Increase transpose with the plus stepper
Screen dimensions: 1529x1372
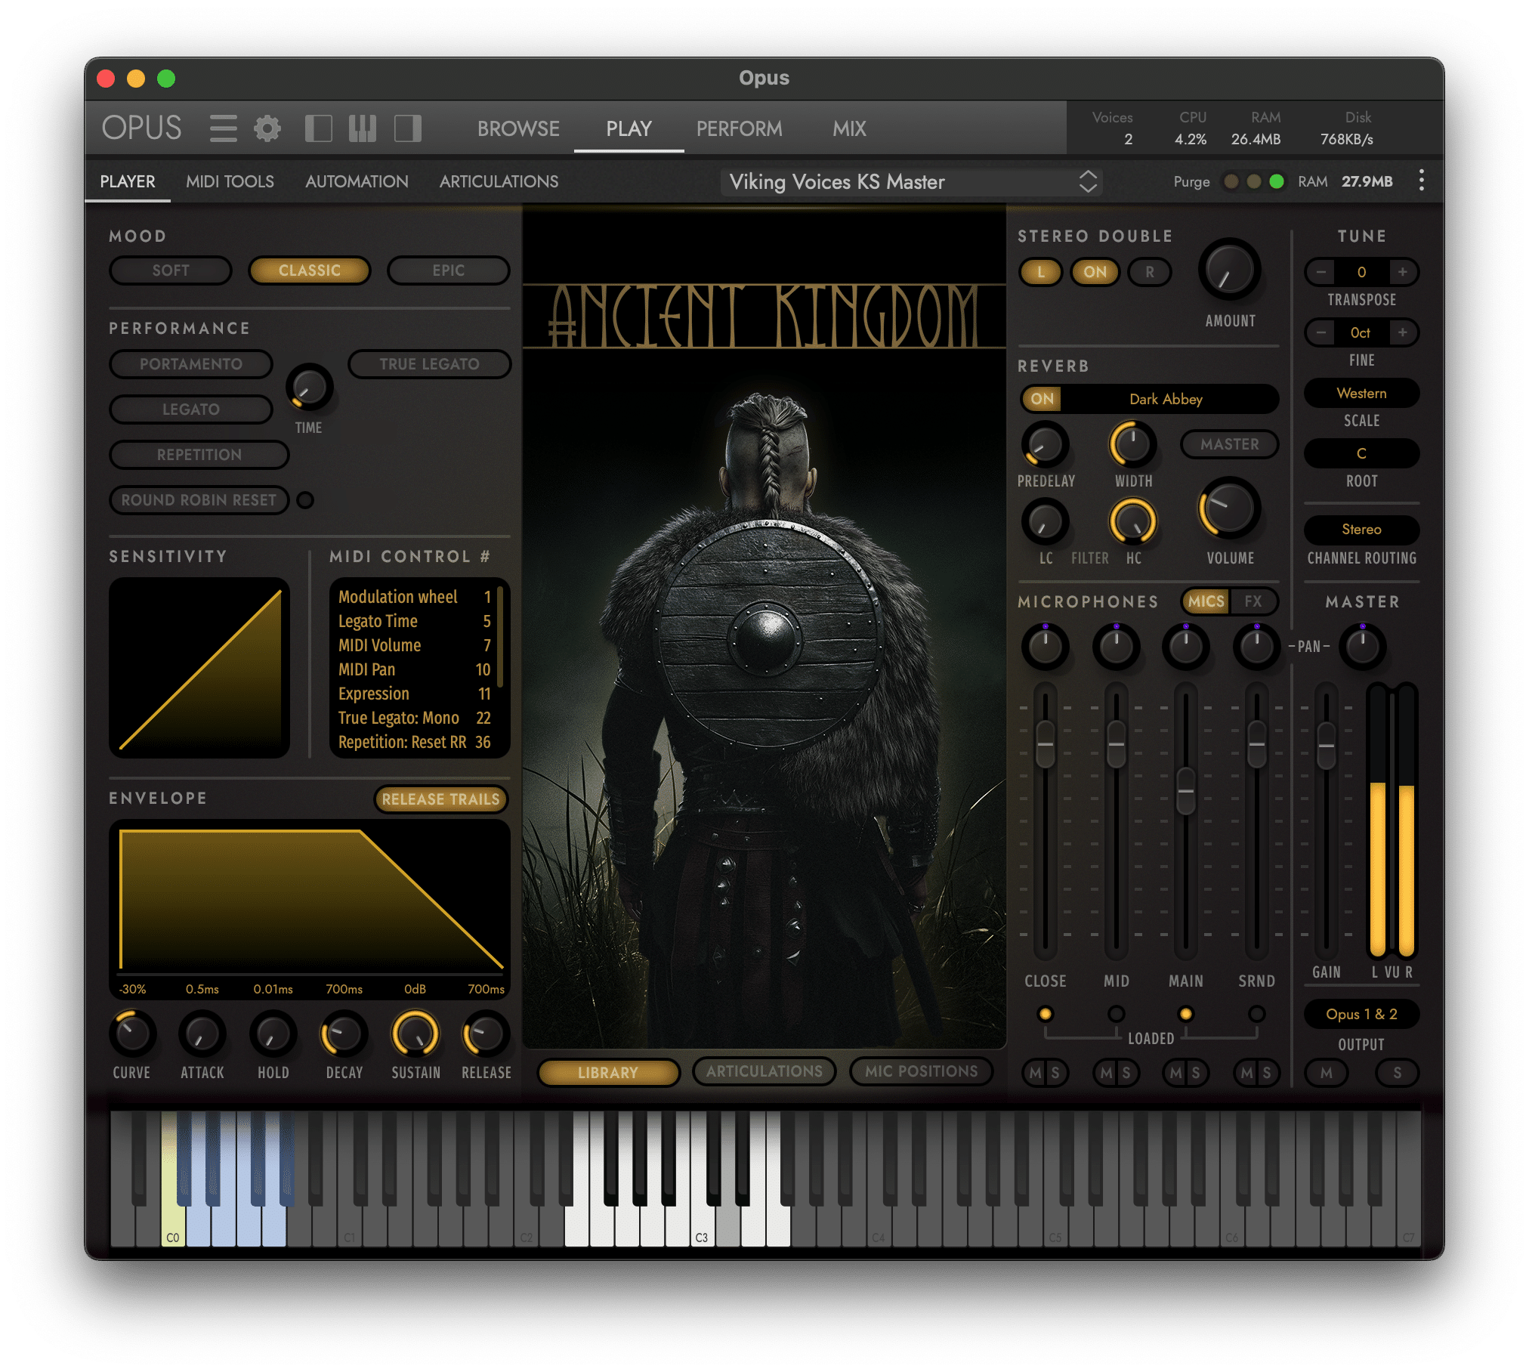pyautogui.click(x=1402, y=272)
